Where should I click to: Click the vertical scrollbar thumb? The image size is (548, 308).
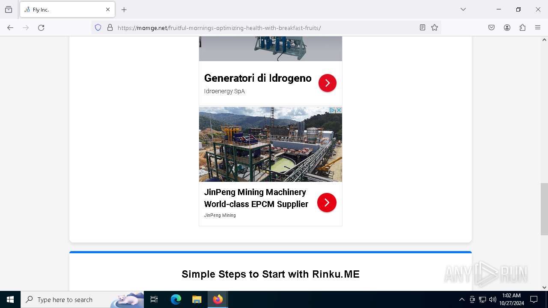544,209
